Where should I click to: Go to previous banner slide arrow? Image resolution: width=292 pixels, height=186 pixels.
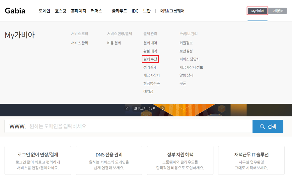(x=127, y=108)
